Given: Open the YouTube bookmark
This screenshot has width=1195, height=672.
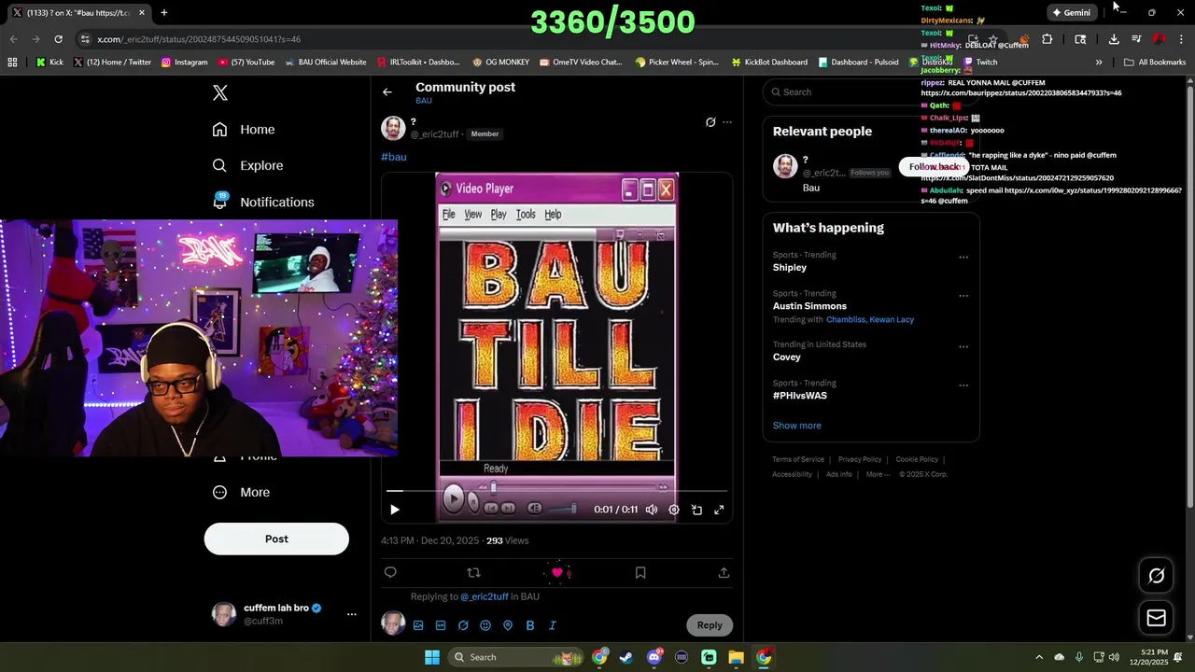Looking at the screenshot, I should pos(246,63).
